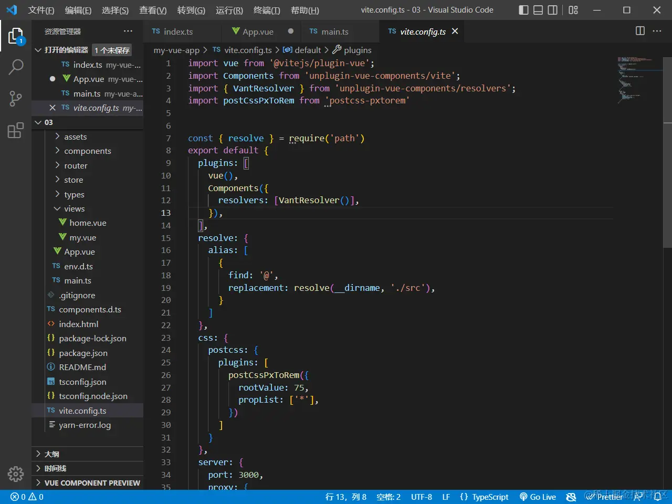Viewport: 672px width, 504px height.
Task: Split the editor to the right
Action: 640,31
